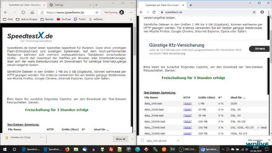Open the Twitch favorite
The image size is (272, 153).
[x=80, y=19]
